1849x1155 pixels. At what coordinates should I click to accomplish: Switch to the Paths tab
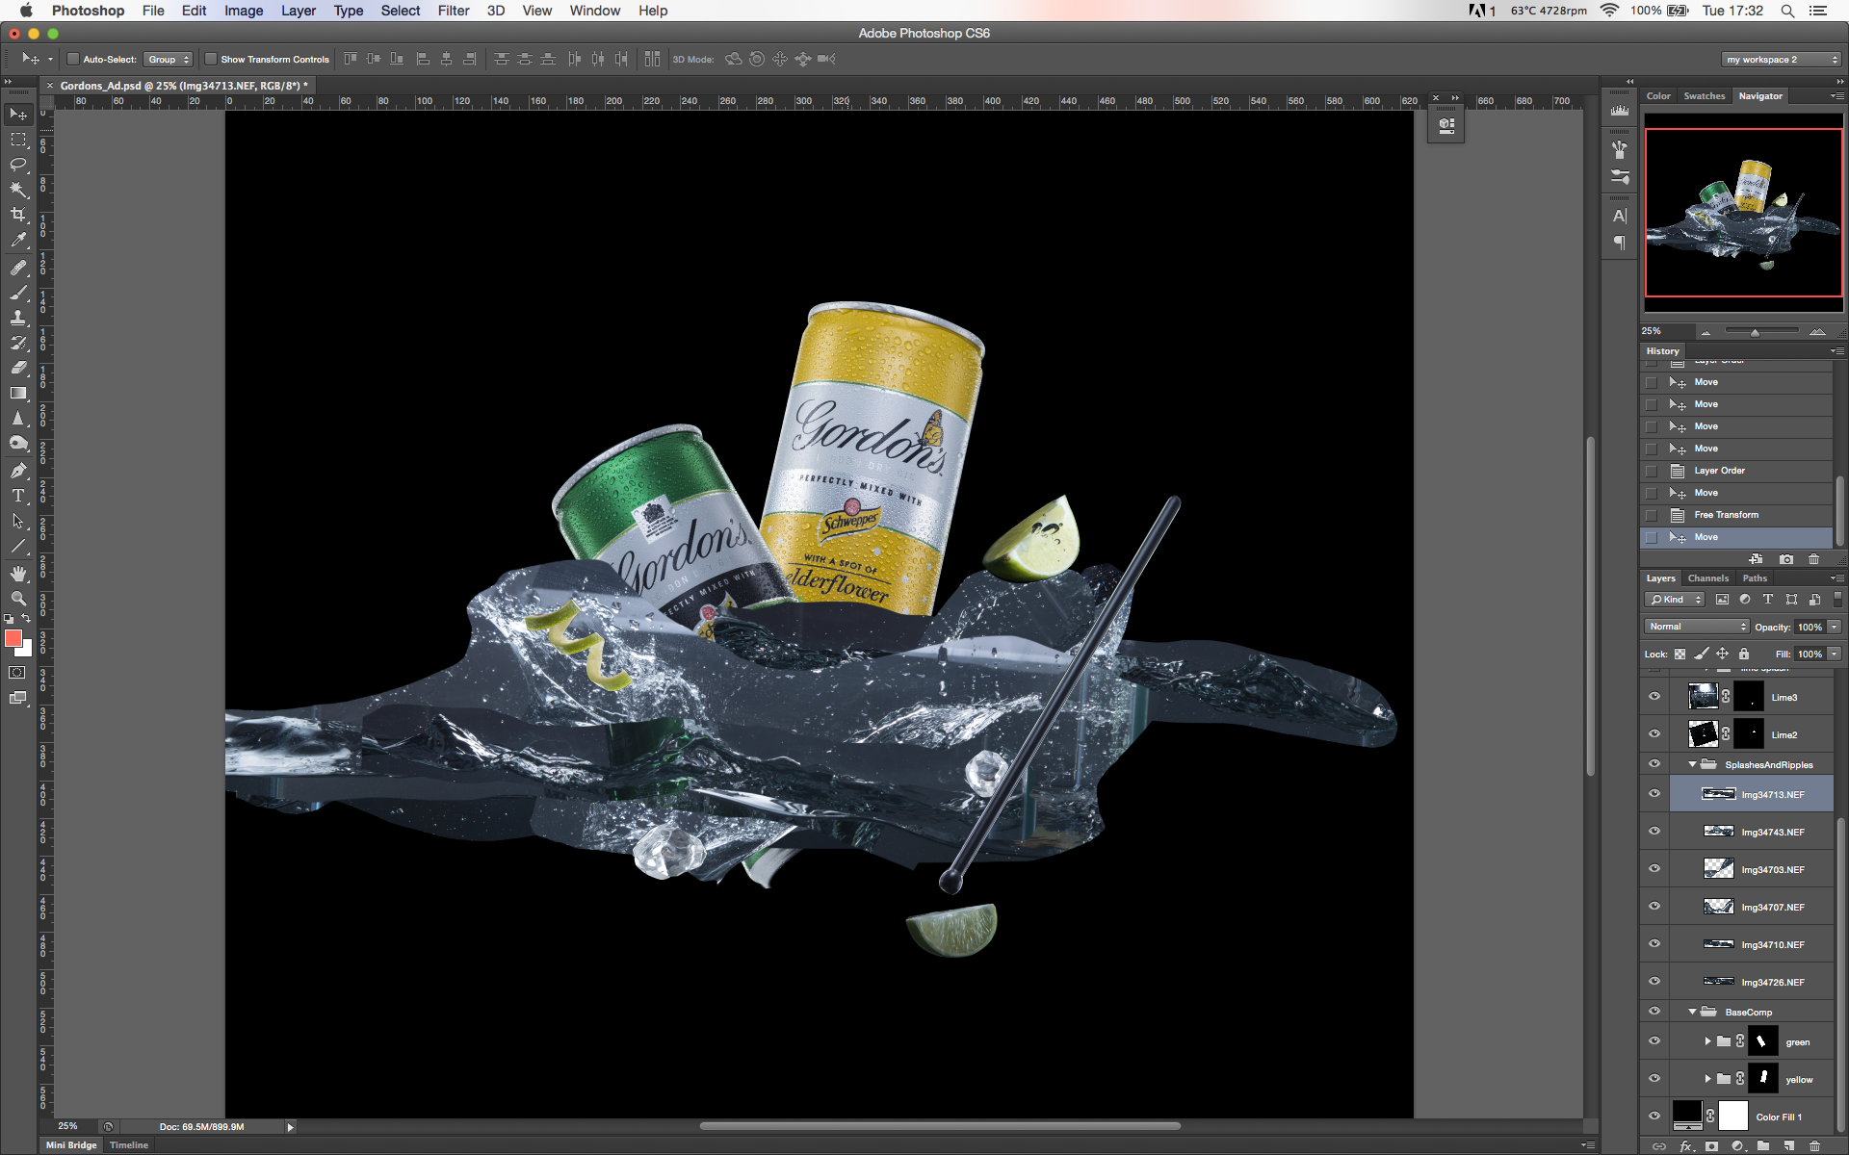1755,578
